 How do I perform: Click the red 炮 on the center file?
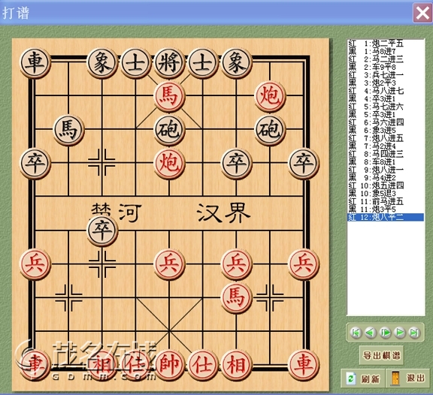click(x=169, y=164)
